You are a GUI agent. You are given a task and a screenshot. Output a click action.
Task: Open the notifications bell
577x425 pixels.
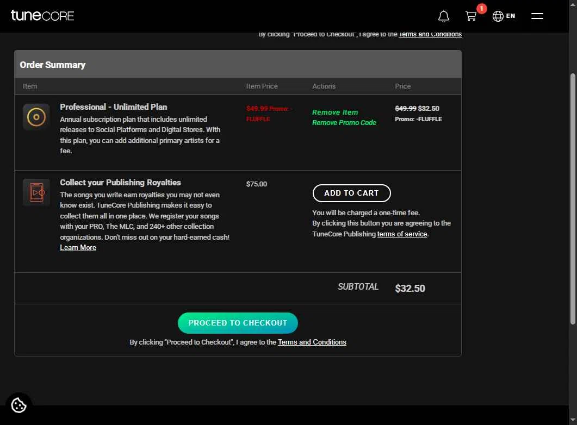443,16
